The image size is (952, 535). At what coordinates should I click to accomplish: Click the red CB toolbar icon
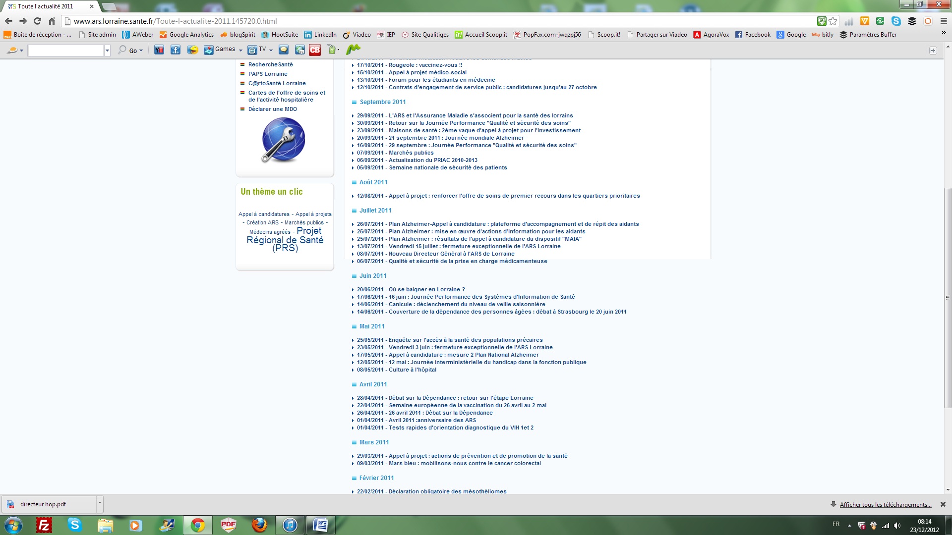pos(315,50)
